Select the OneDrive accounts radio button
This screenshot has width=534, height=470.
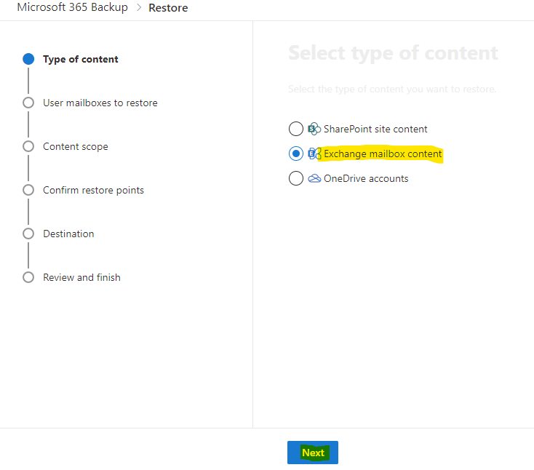[x=295, y=178]
